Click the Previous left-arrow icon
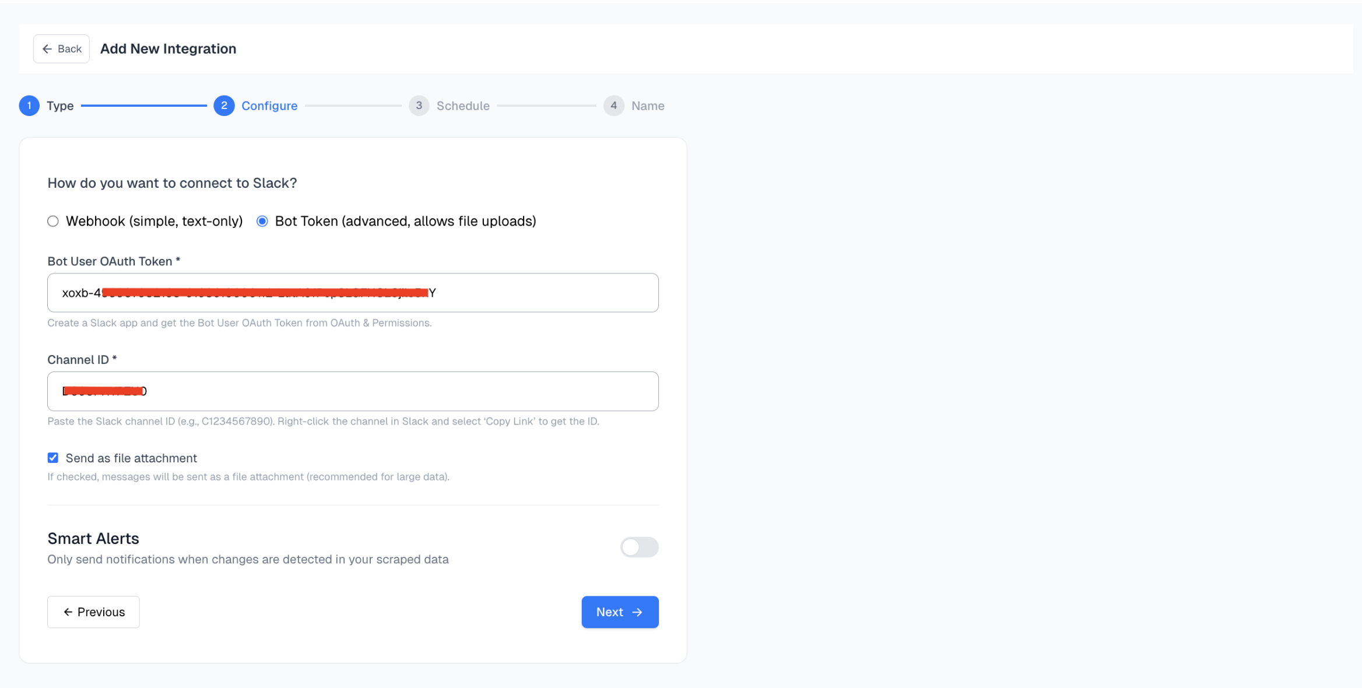 68,612
